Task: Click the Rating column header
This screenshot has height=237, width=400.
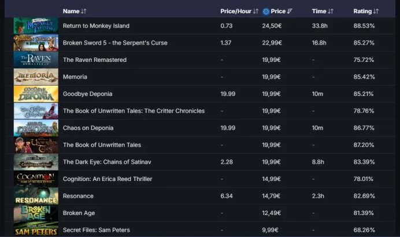Action: 362,11
